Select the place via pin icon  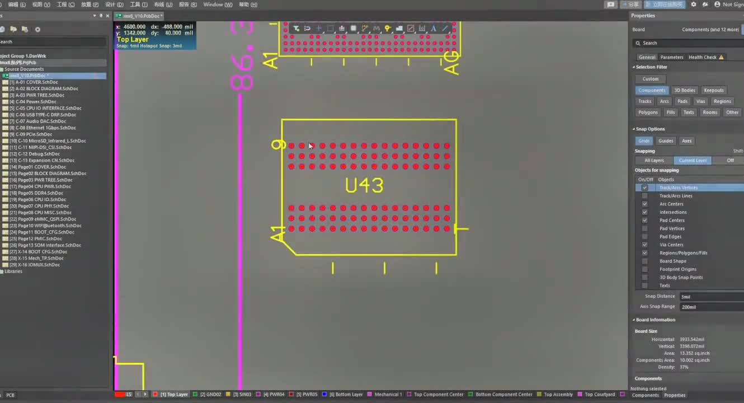pos(388,29)
